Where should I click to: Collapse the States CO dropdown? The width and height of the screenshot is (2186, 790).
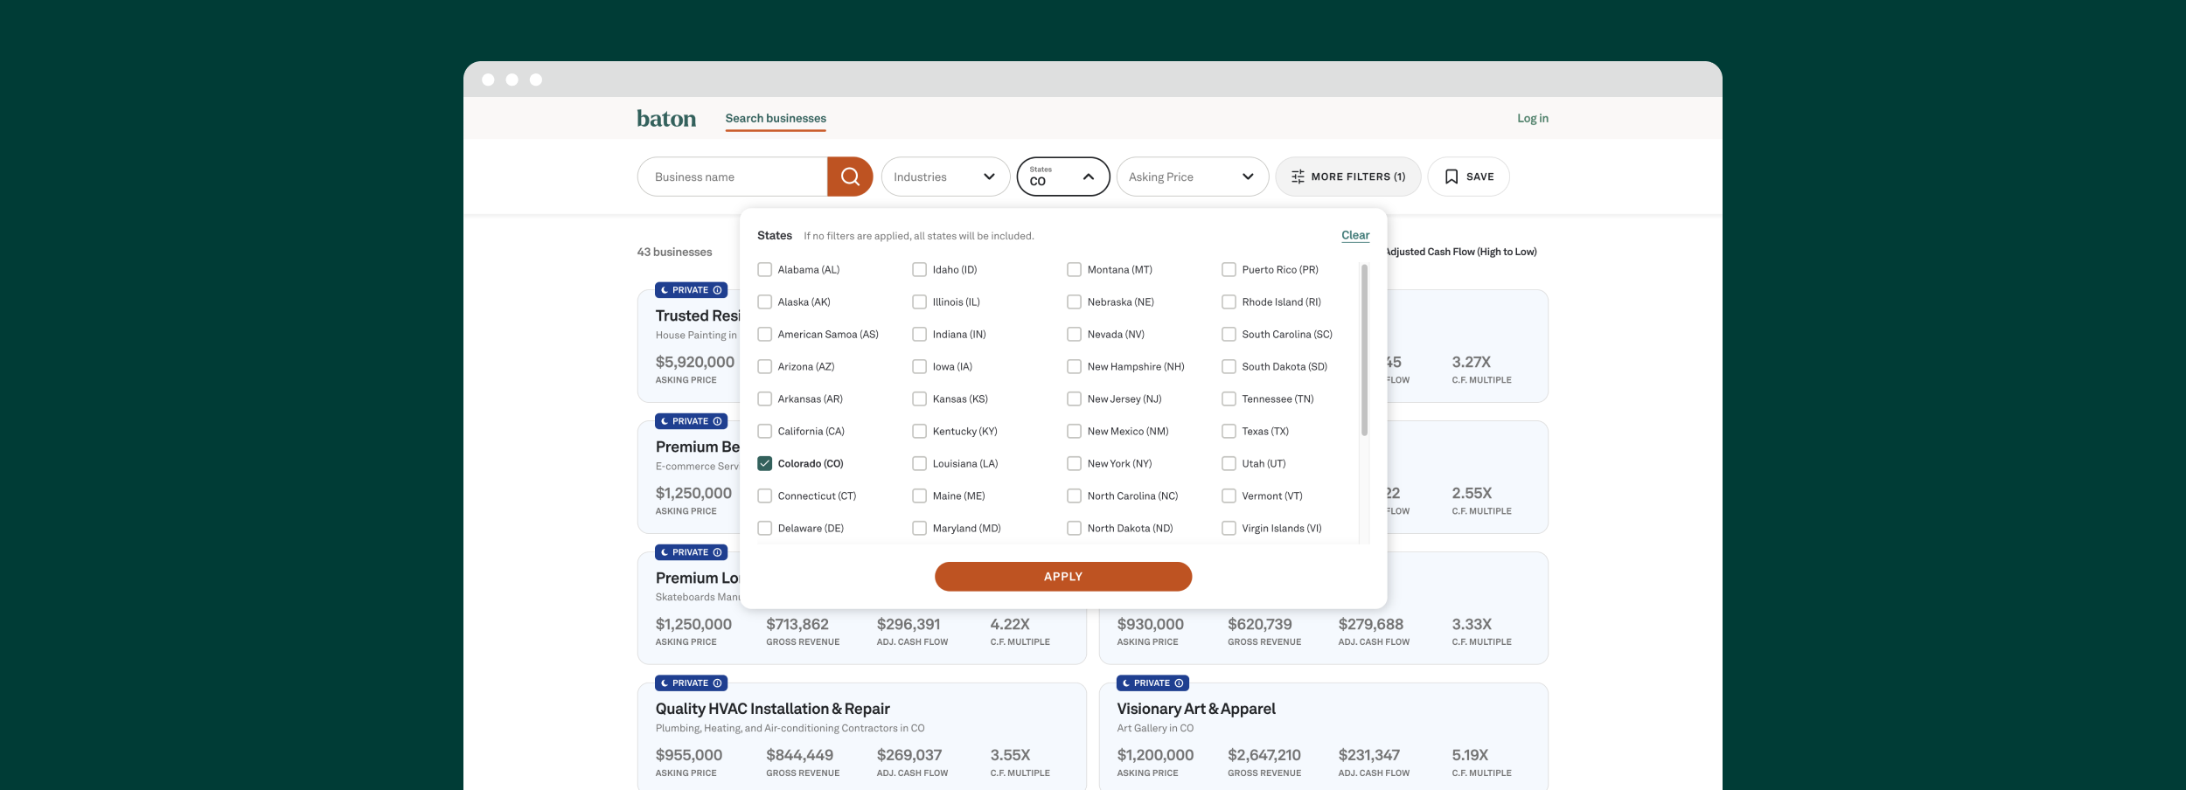point(1063,177)
